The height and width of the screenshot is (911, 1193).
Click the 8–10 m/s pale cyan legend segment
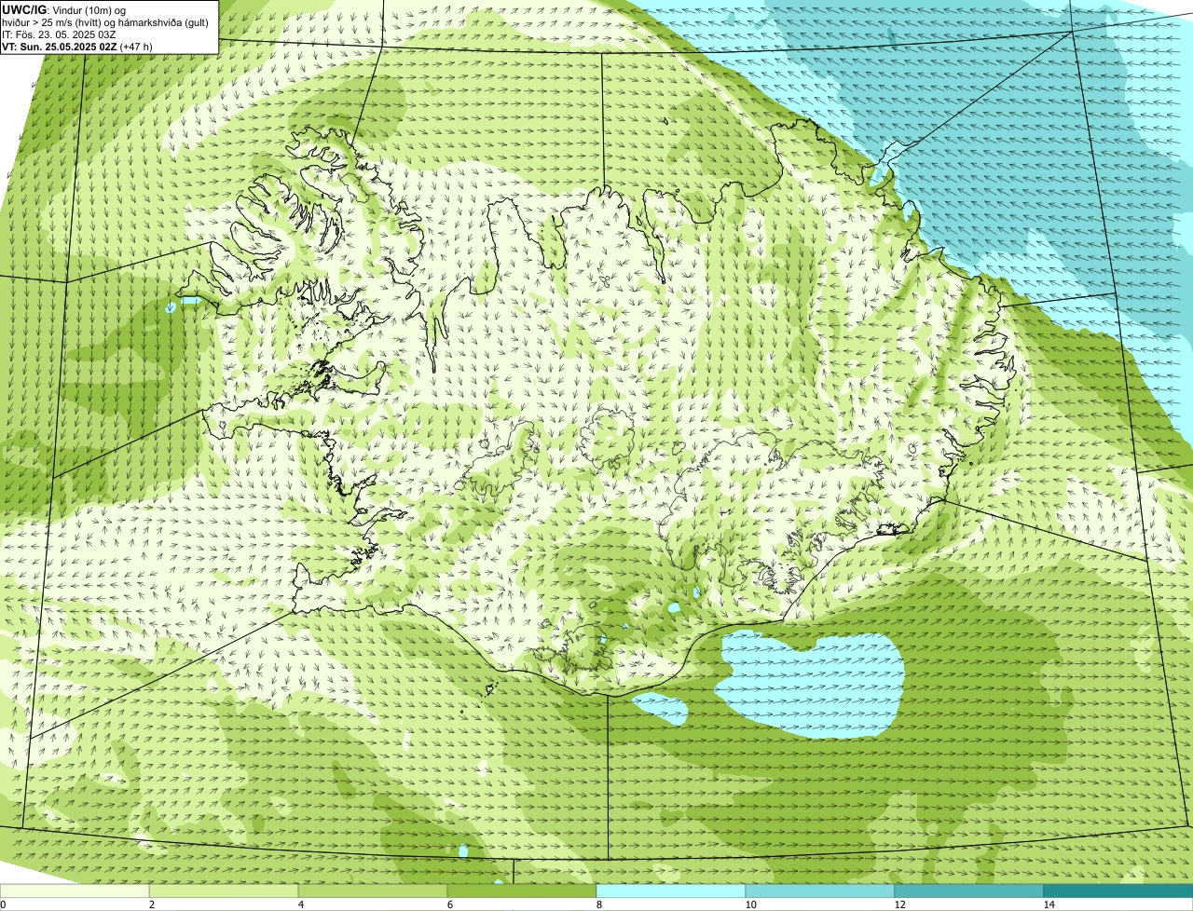tap(671, 891)
